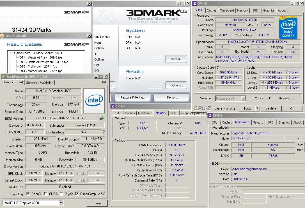Open the About tab in CPU-Z Mainboard window
This screenshot has height=208, width=305.
297,122
